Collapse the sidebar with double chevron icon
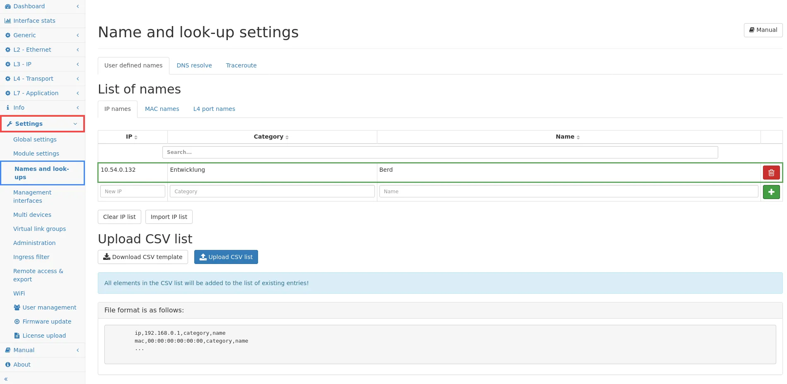 [6, 379]
